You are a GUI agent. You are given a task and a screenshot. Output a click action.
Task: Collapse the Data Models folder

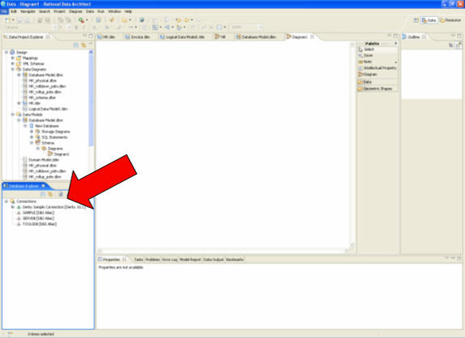[13, 115]
